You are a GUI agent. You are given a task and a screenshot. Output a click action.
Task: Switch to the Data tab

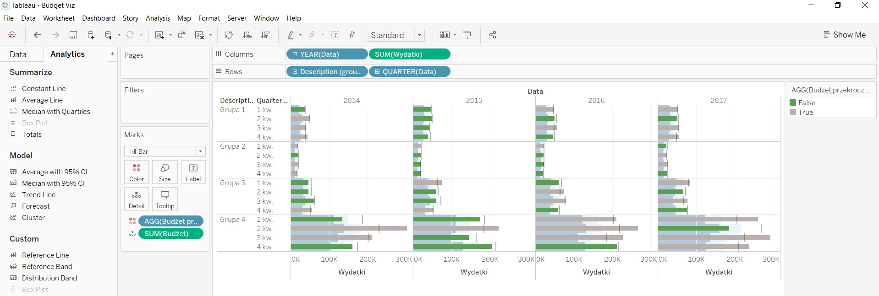18,54
